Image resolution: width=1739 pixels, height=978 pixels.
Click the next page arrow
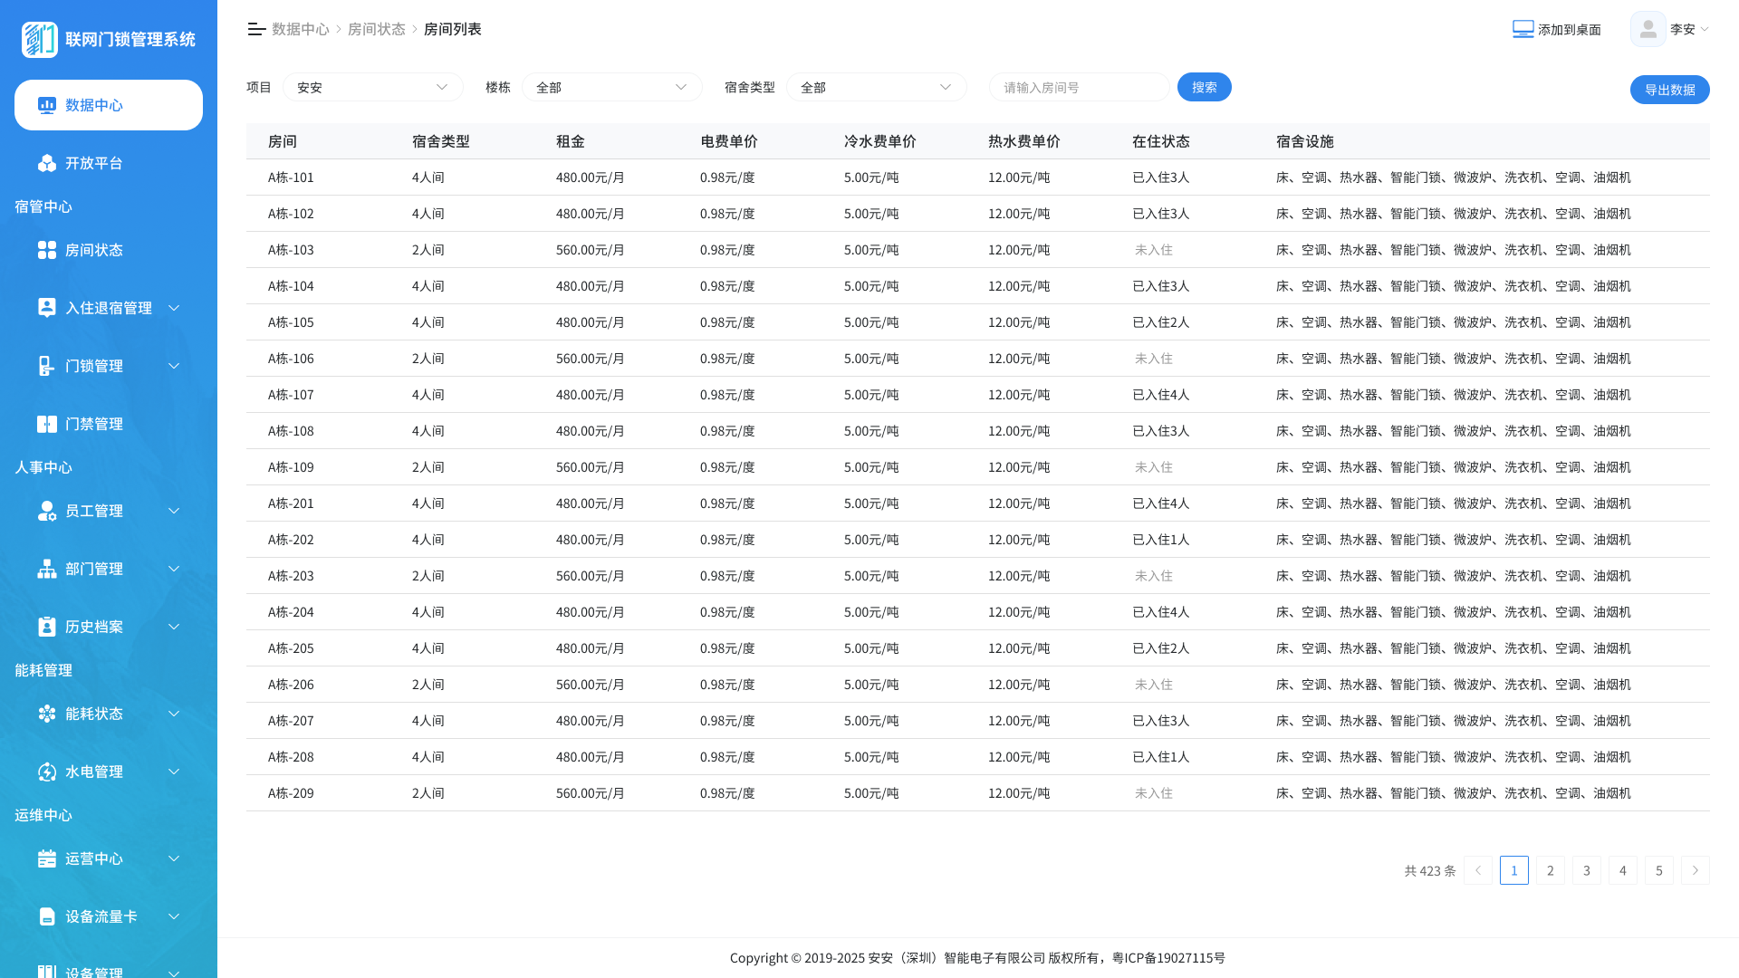point(1696,870)
